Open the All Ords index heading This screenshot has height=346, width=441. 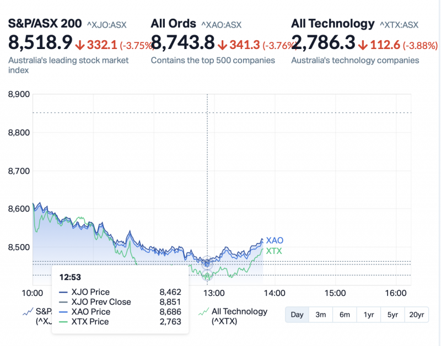[x=173, y=24]
